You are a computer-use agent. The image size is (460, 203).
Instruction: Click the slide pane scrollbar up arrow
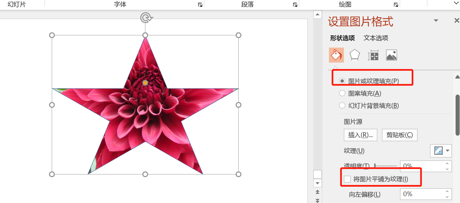click(x=317, y=14)
